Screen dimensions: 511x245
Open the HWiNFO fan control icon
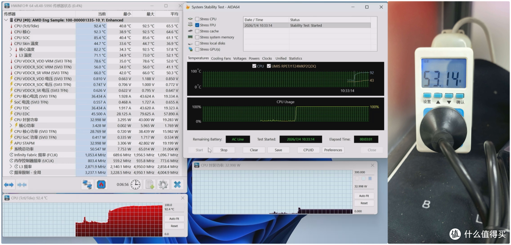(101, 184)
